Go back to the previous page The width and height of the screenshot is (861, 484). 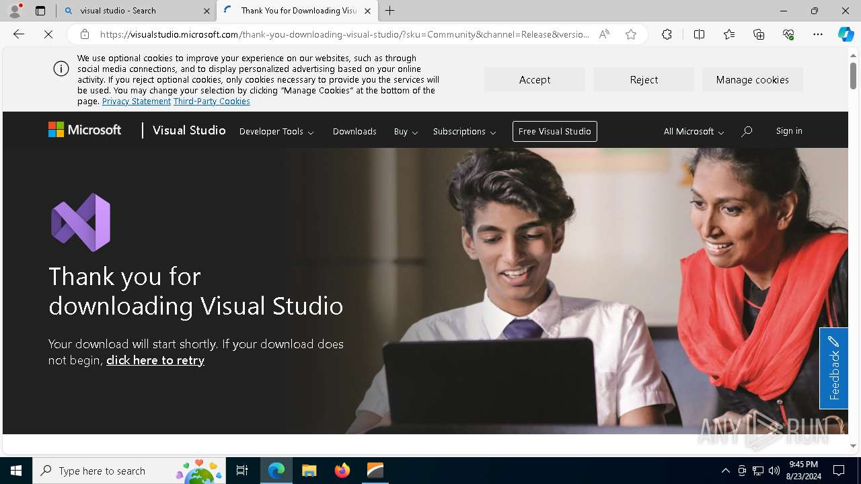(x=19, y=34)
